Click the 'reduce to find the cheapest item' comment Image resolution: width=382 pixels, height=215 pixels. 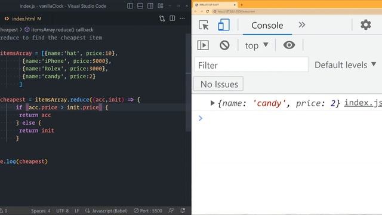pyautogui.click(x=51, y=38)
